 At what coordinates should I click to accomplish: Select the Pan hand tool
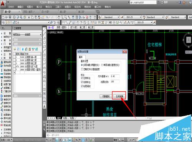click(x=59, y=17)
